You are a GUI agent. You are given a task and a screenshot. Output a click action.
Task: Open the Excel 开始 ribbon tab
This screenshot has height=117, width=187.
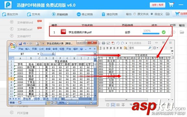click(x=21, y=49)
